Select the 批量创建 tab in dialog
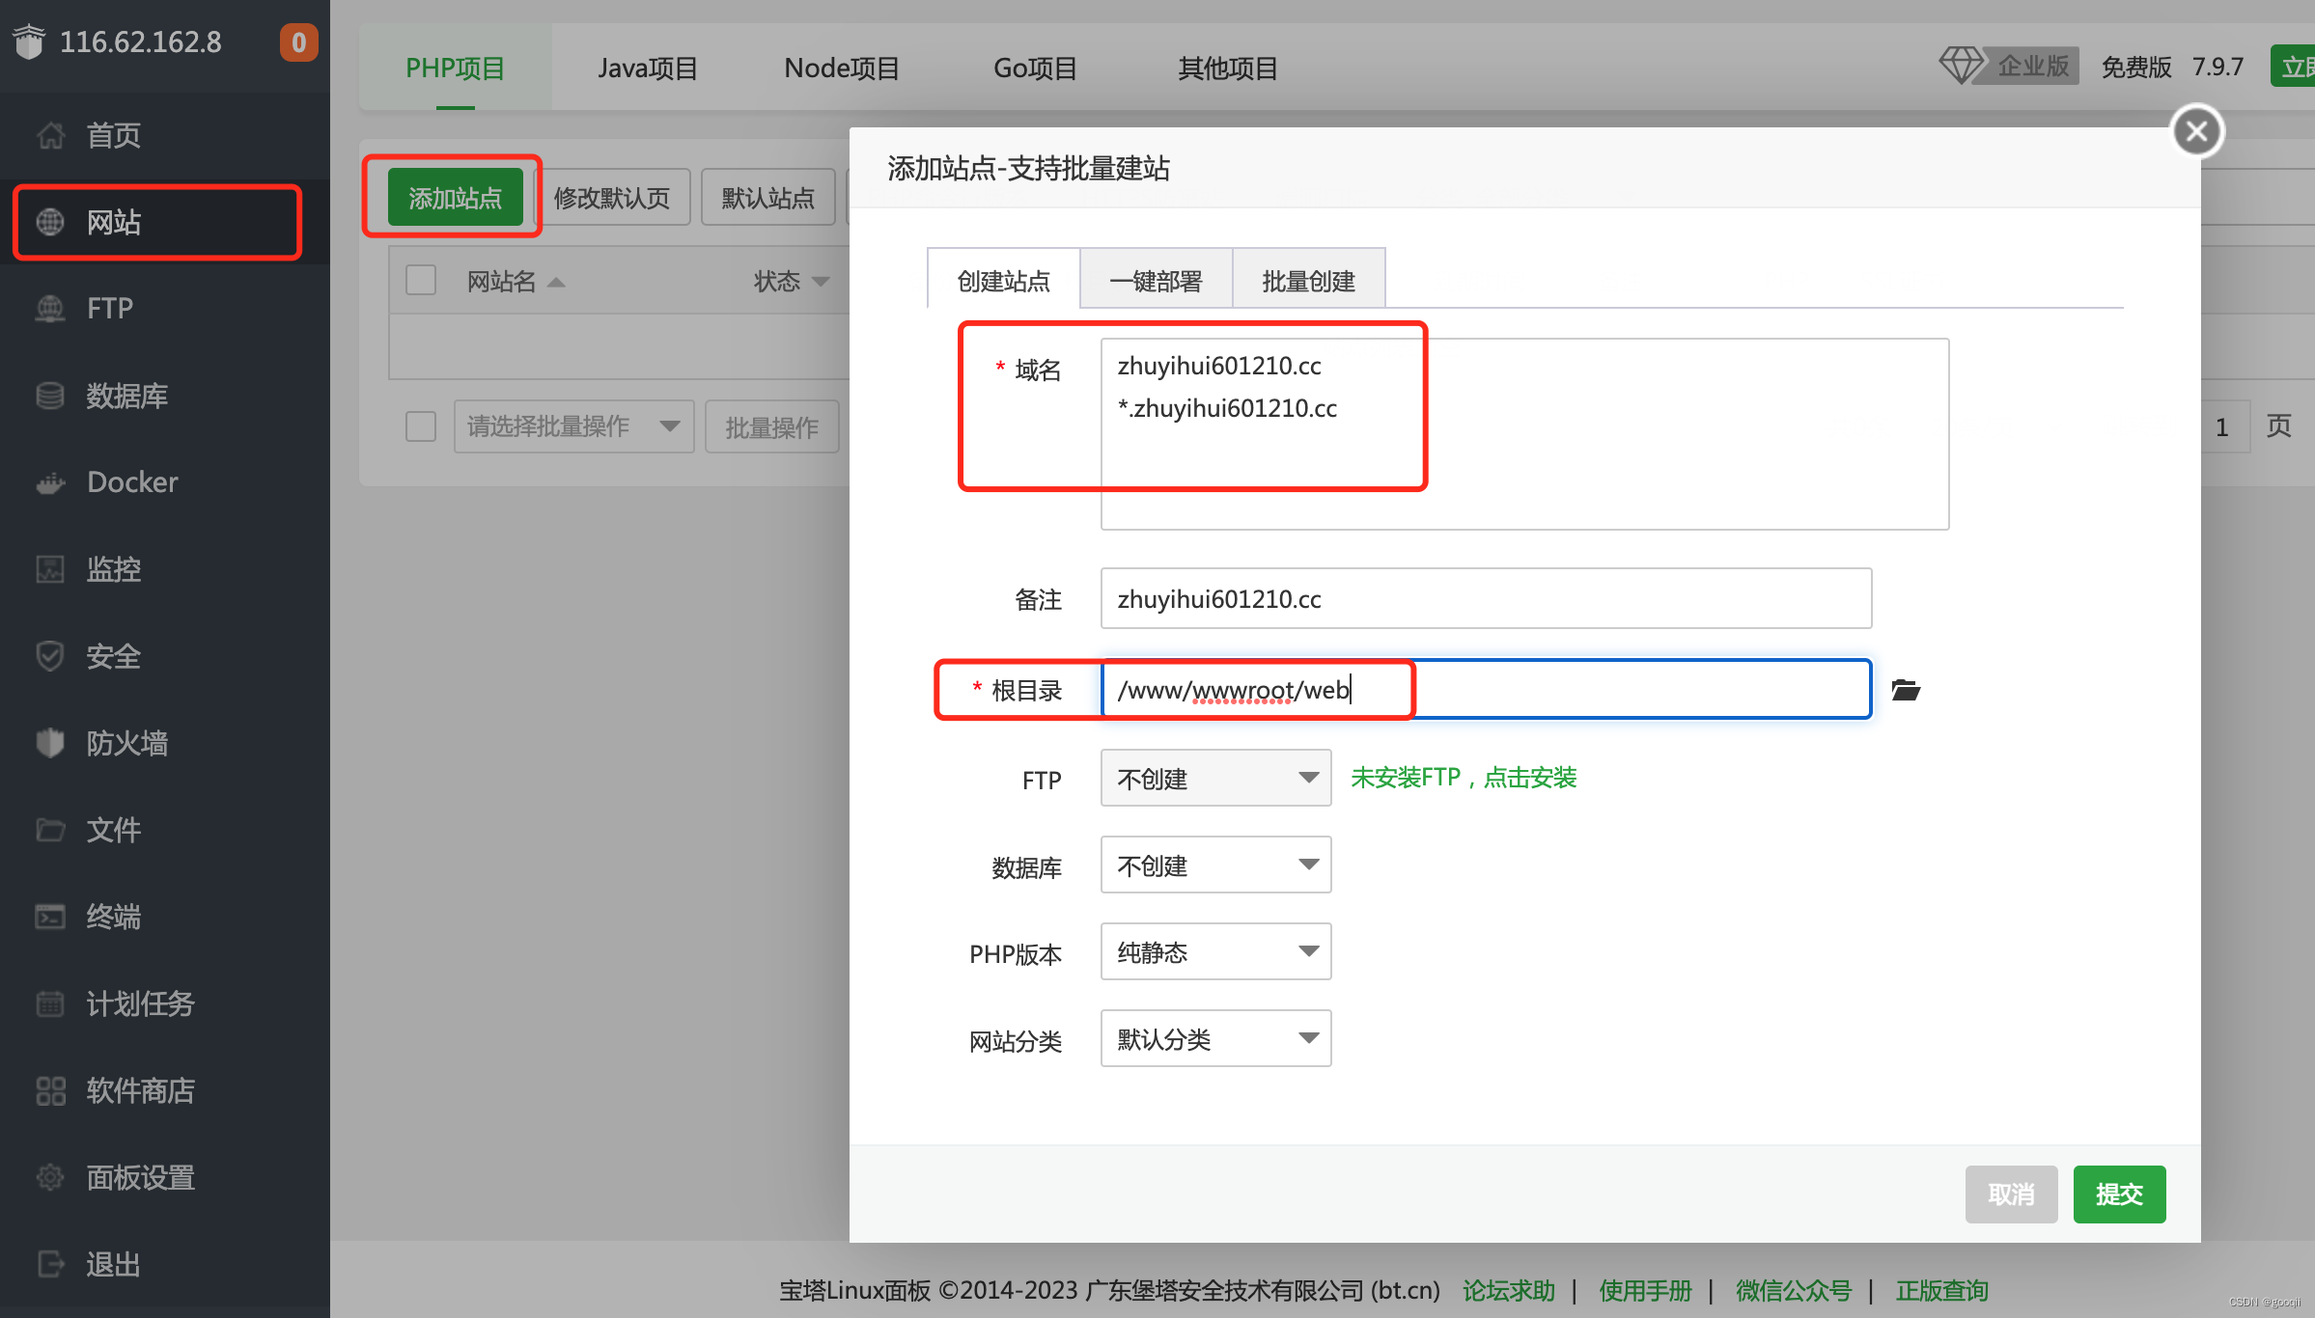2315x1318 pixels. pos(1309,281)
